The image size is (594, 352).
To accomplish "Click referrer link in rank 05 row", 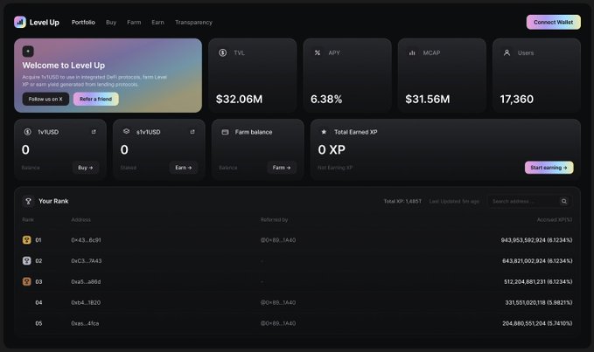I will point(278,323).
